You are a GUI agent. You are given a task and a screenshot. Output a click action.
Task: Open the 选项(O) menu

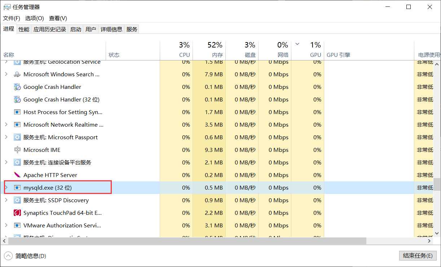[34, 18]
